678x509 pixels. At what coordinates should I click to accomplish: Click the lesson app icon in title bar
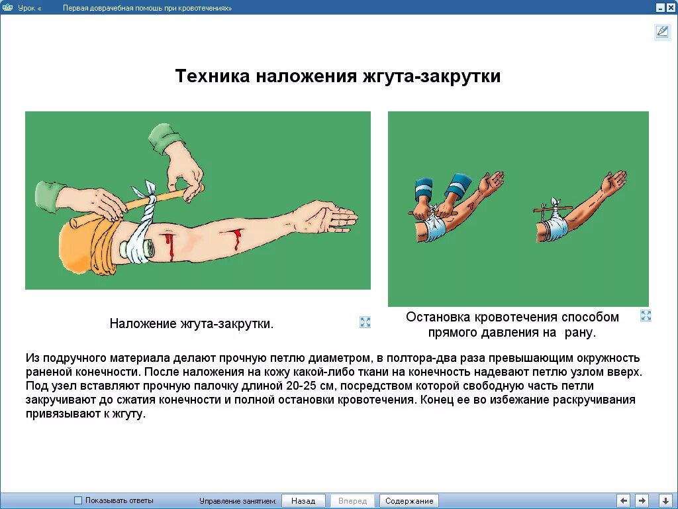[x=7, y=7]
